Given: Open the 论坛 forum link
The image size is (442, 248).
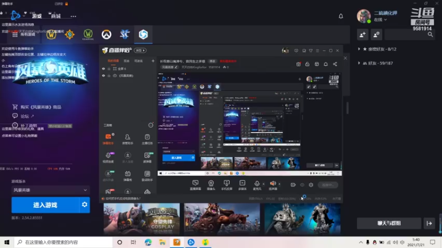Looking at the screenshot, I should 23,116.
